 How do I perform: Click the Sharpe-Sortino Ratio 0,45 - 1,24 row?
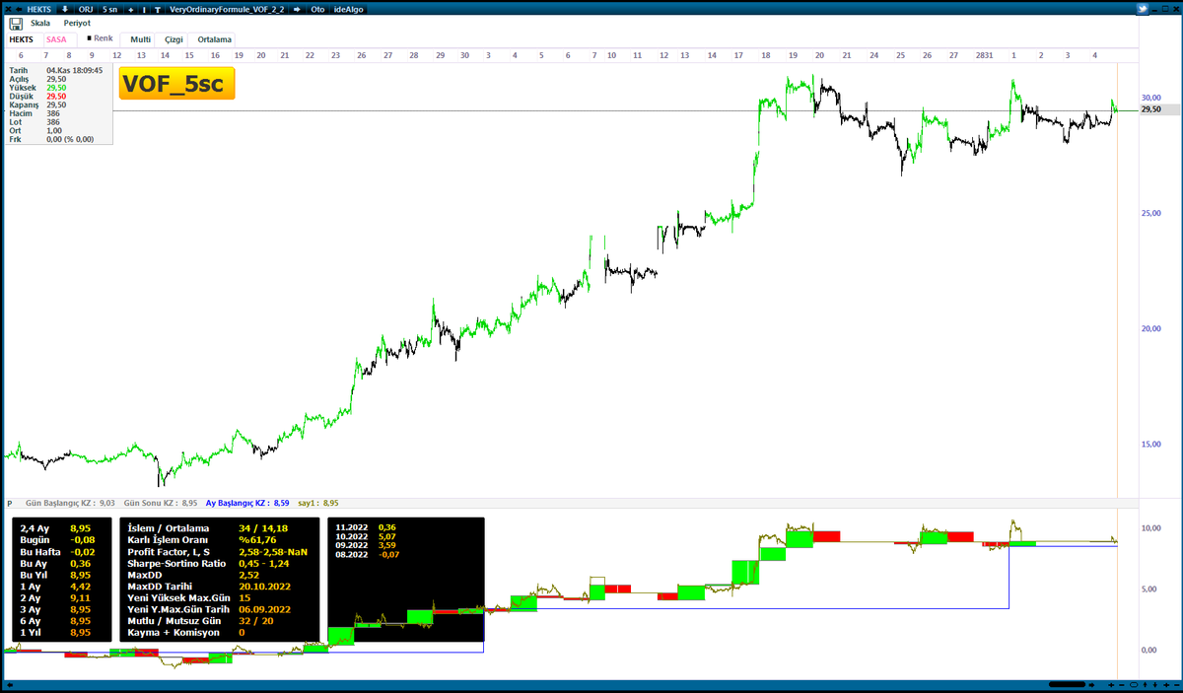click(x=207, y=563)
